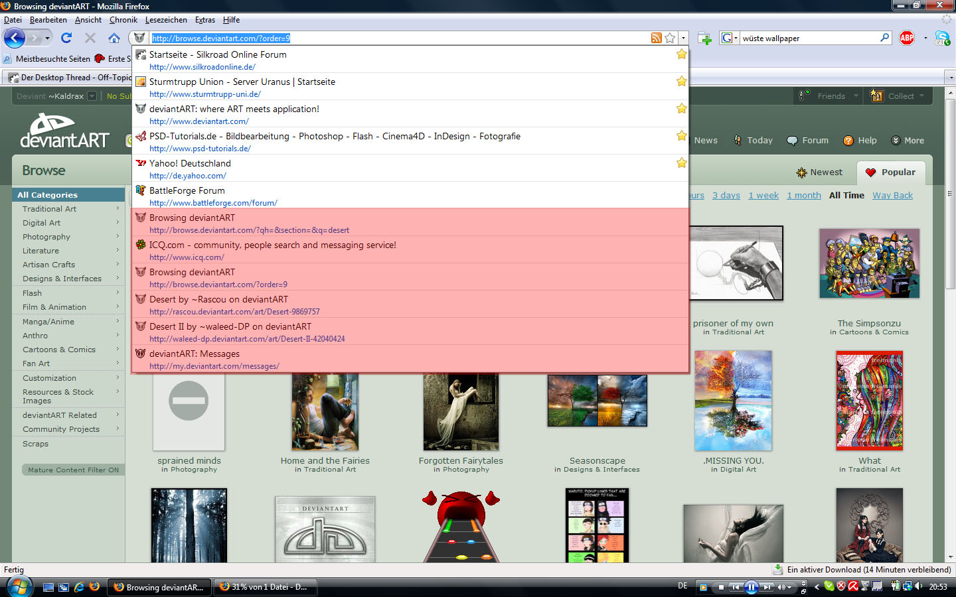Open the Adblock Plus icon
This screenshot has height=597, width=956.
click(907, 38)
